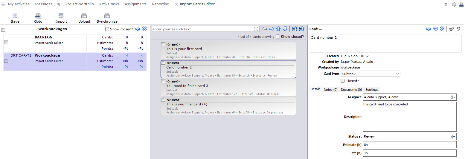
Task: Open Assignments tab
Action: click(135, 4)
